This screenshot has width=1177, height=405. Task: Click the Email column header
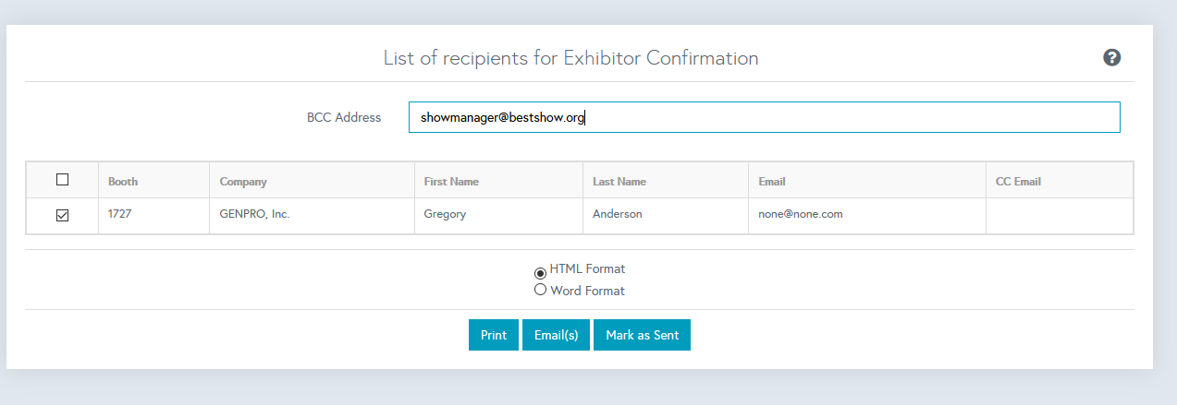[x=771, y=182]
